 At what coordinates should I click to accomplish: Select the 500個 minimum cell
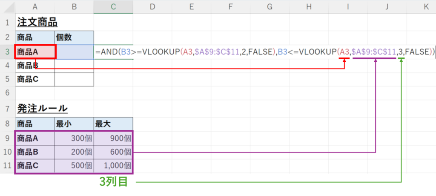point(74,166)
